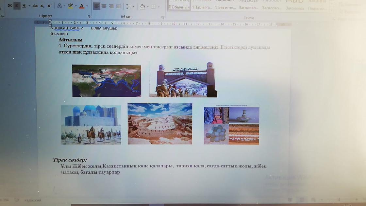This screenshot has width=366, height=206.
Task: Click the Шрифт group label
Action: click(45, 16)
